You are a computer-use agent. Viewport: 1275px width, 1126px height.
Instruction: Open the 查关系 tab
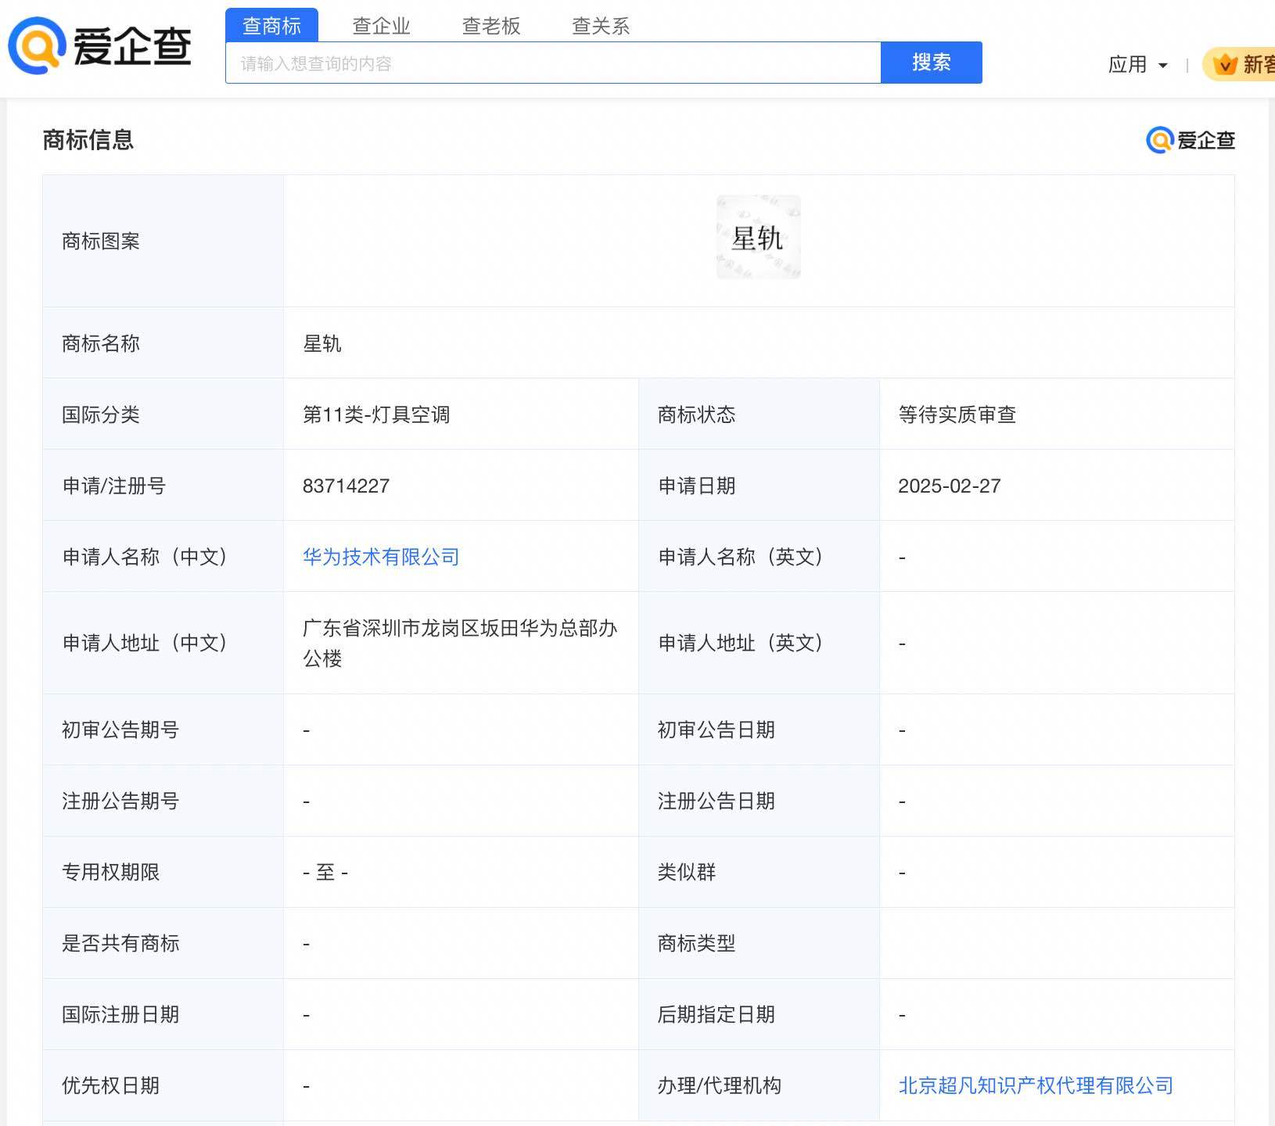601,26
